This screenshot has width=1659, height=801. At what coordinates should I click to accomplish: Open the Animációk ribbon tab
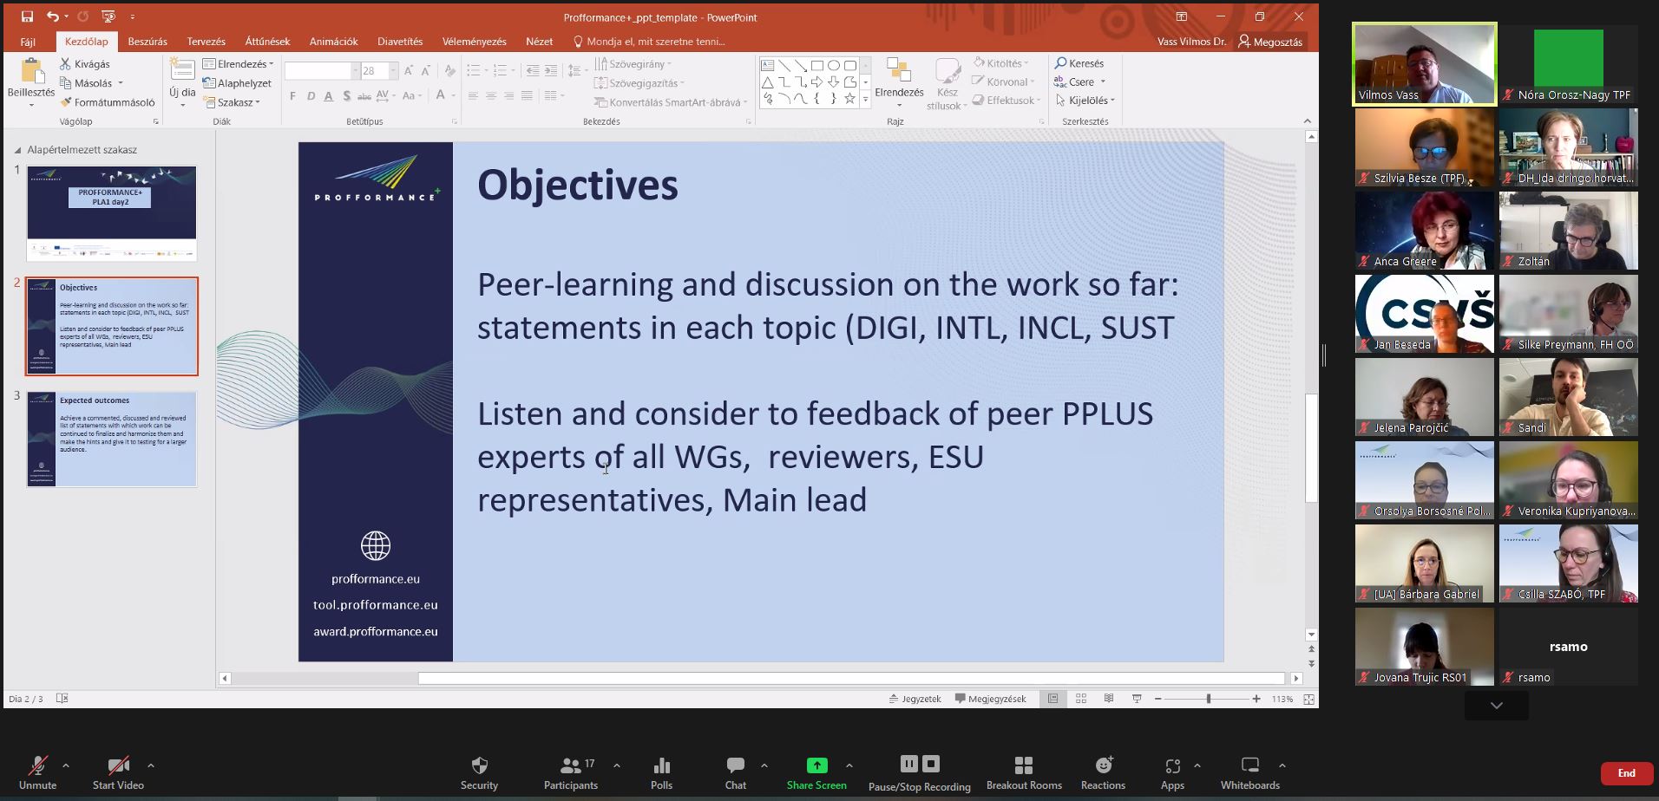coord(333,42)
